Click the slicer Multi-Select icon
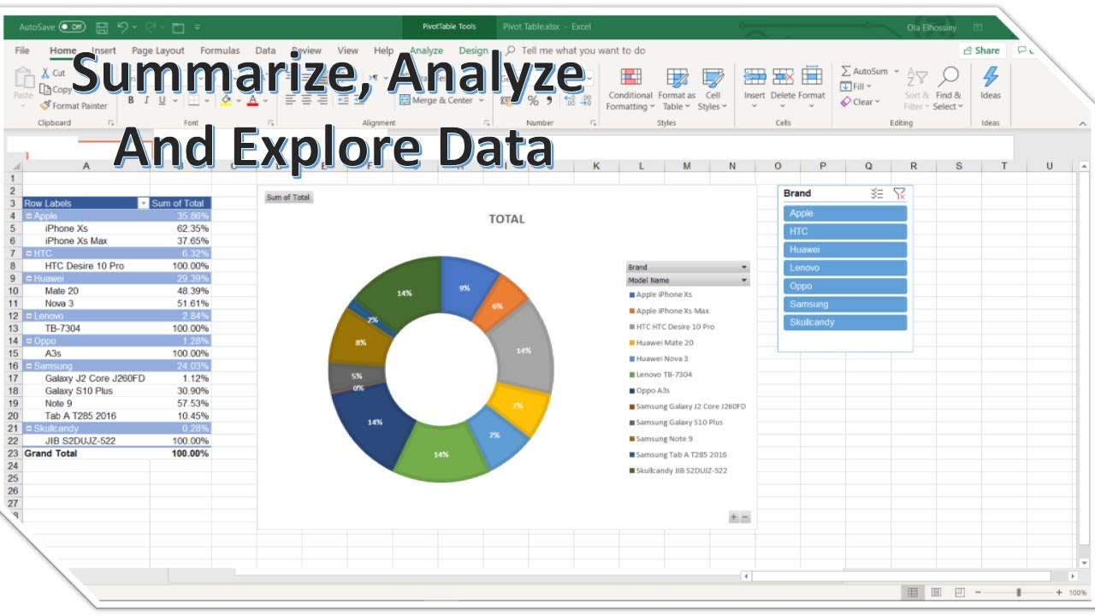This screenshot has width=1095, height=616. 877,194
